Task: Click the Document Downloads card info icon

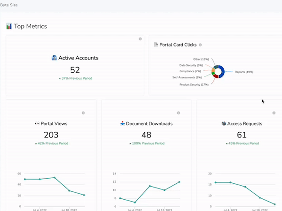Action: point(179,113)
